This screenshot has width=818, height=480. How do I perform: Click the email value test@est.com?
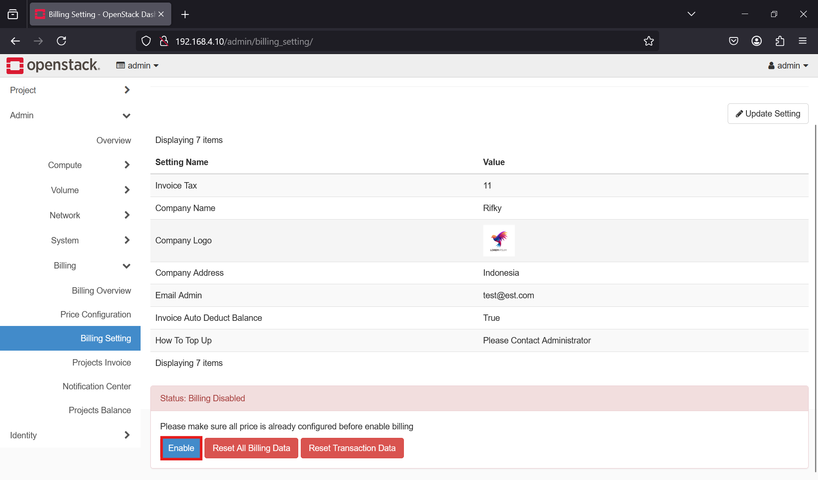pyautogui.click(x=508, y=295)
